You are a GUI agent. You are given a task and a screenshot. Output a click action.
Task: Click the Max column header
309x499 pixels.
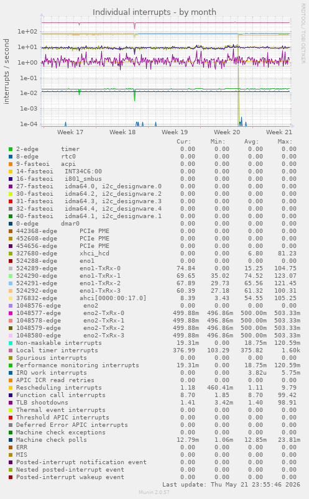[285, 142]
